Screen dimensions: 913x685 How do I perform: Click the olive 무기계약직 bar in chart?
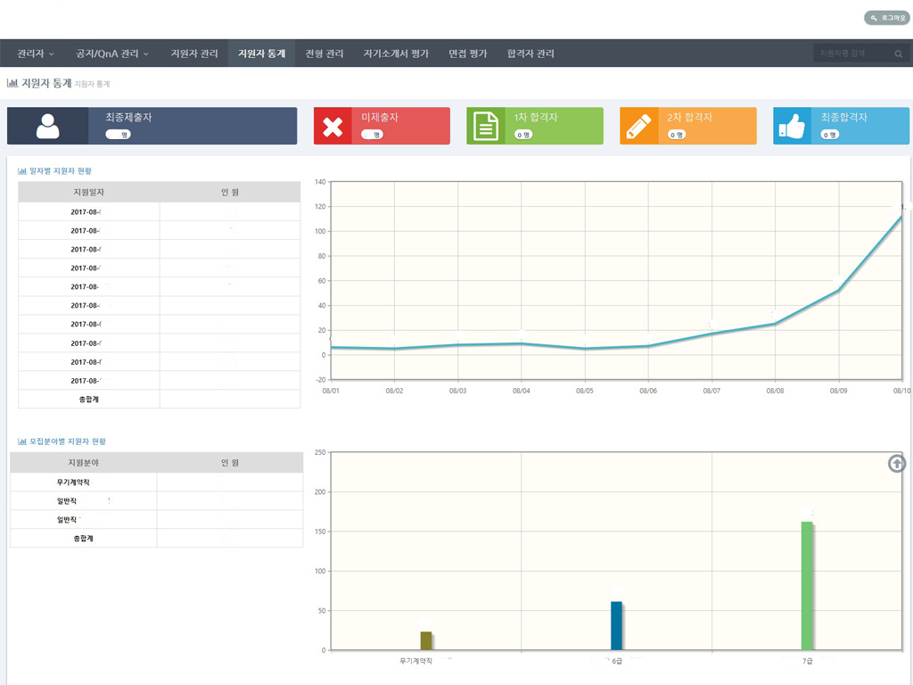[426, 640]
